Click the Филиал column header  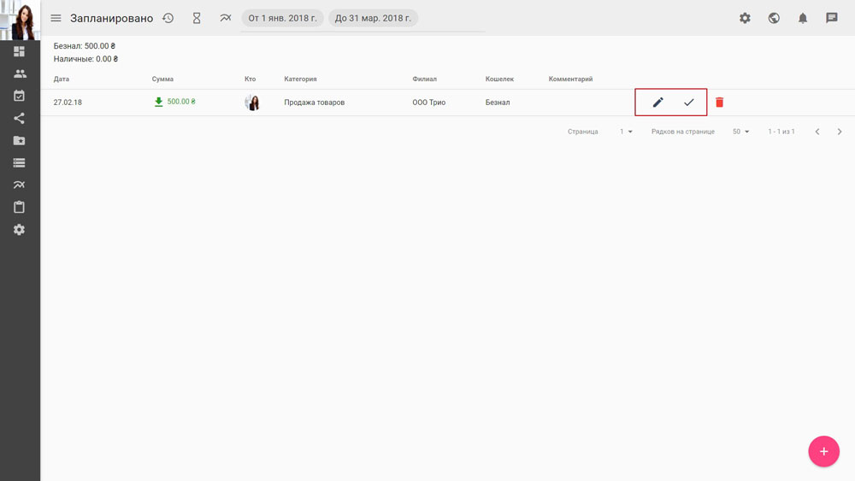[x=424, y=79]
